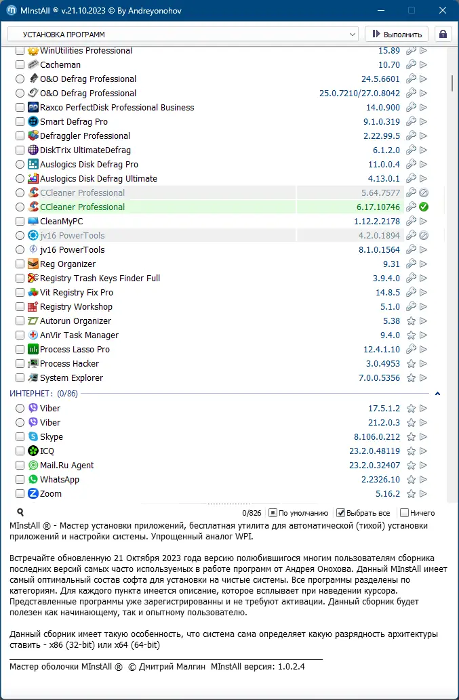Screen dimensions: 459x700
Task: Click the green checkmark for CCleaner 6.17.10746
Action: click(424, 207)
